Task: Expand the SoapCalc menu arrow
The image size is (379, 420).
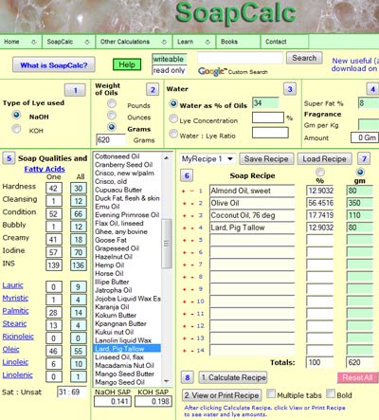Action: click(87, 42)
